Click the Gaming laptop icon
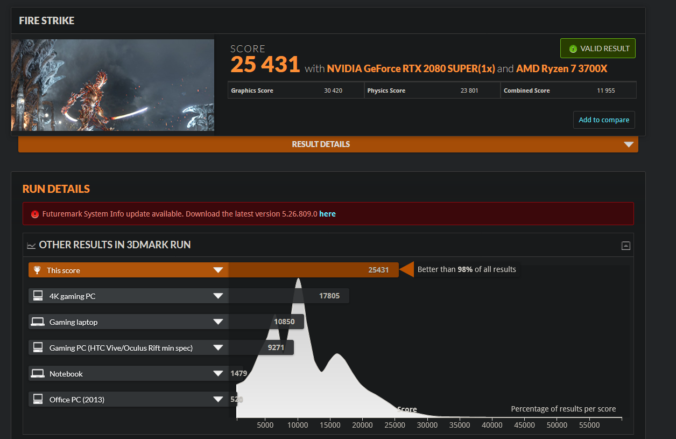The width and height of the screenshot is (676, 439). (x=38, y=322)
